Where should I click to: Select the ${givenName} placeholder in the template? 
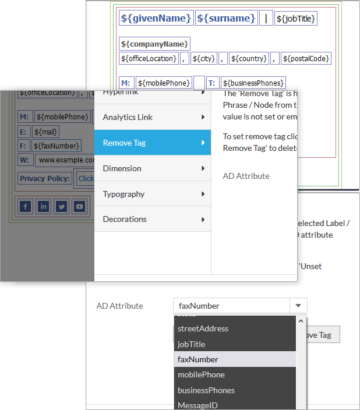coord(156,19)
